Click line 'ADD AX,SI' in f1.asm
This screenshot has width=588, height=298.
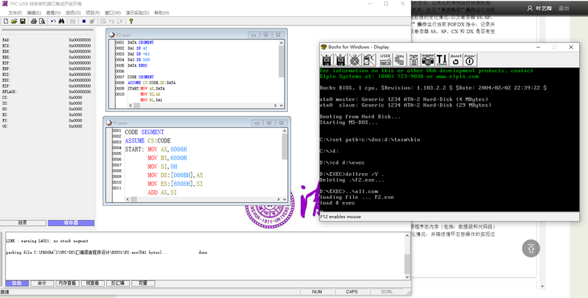(162, 193)
